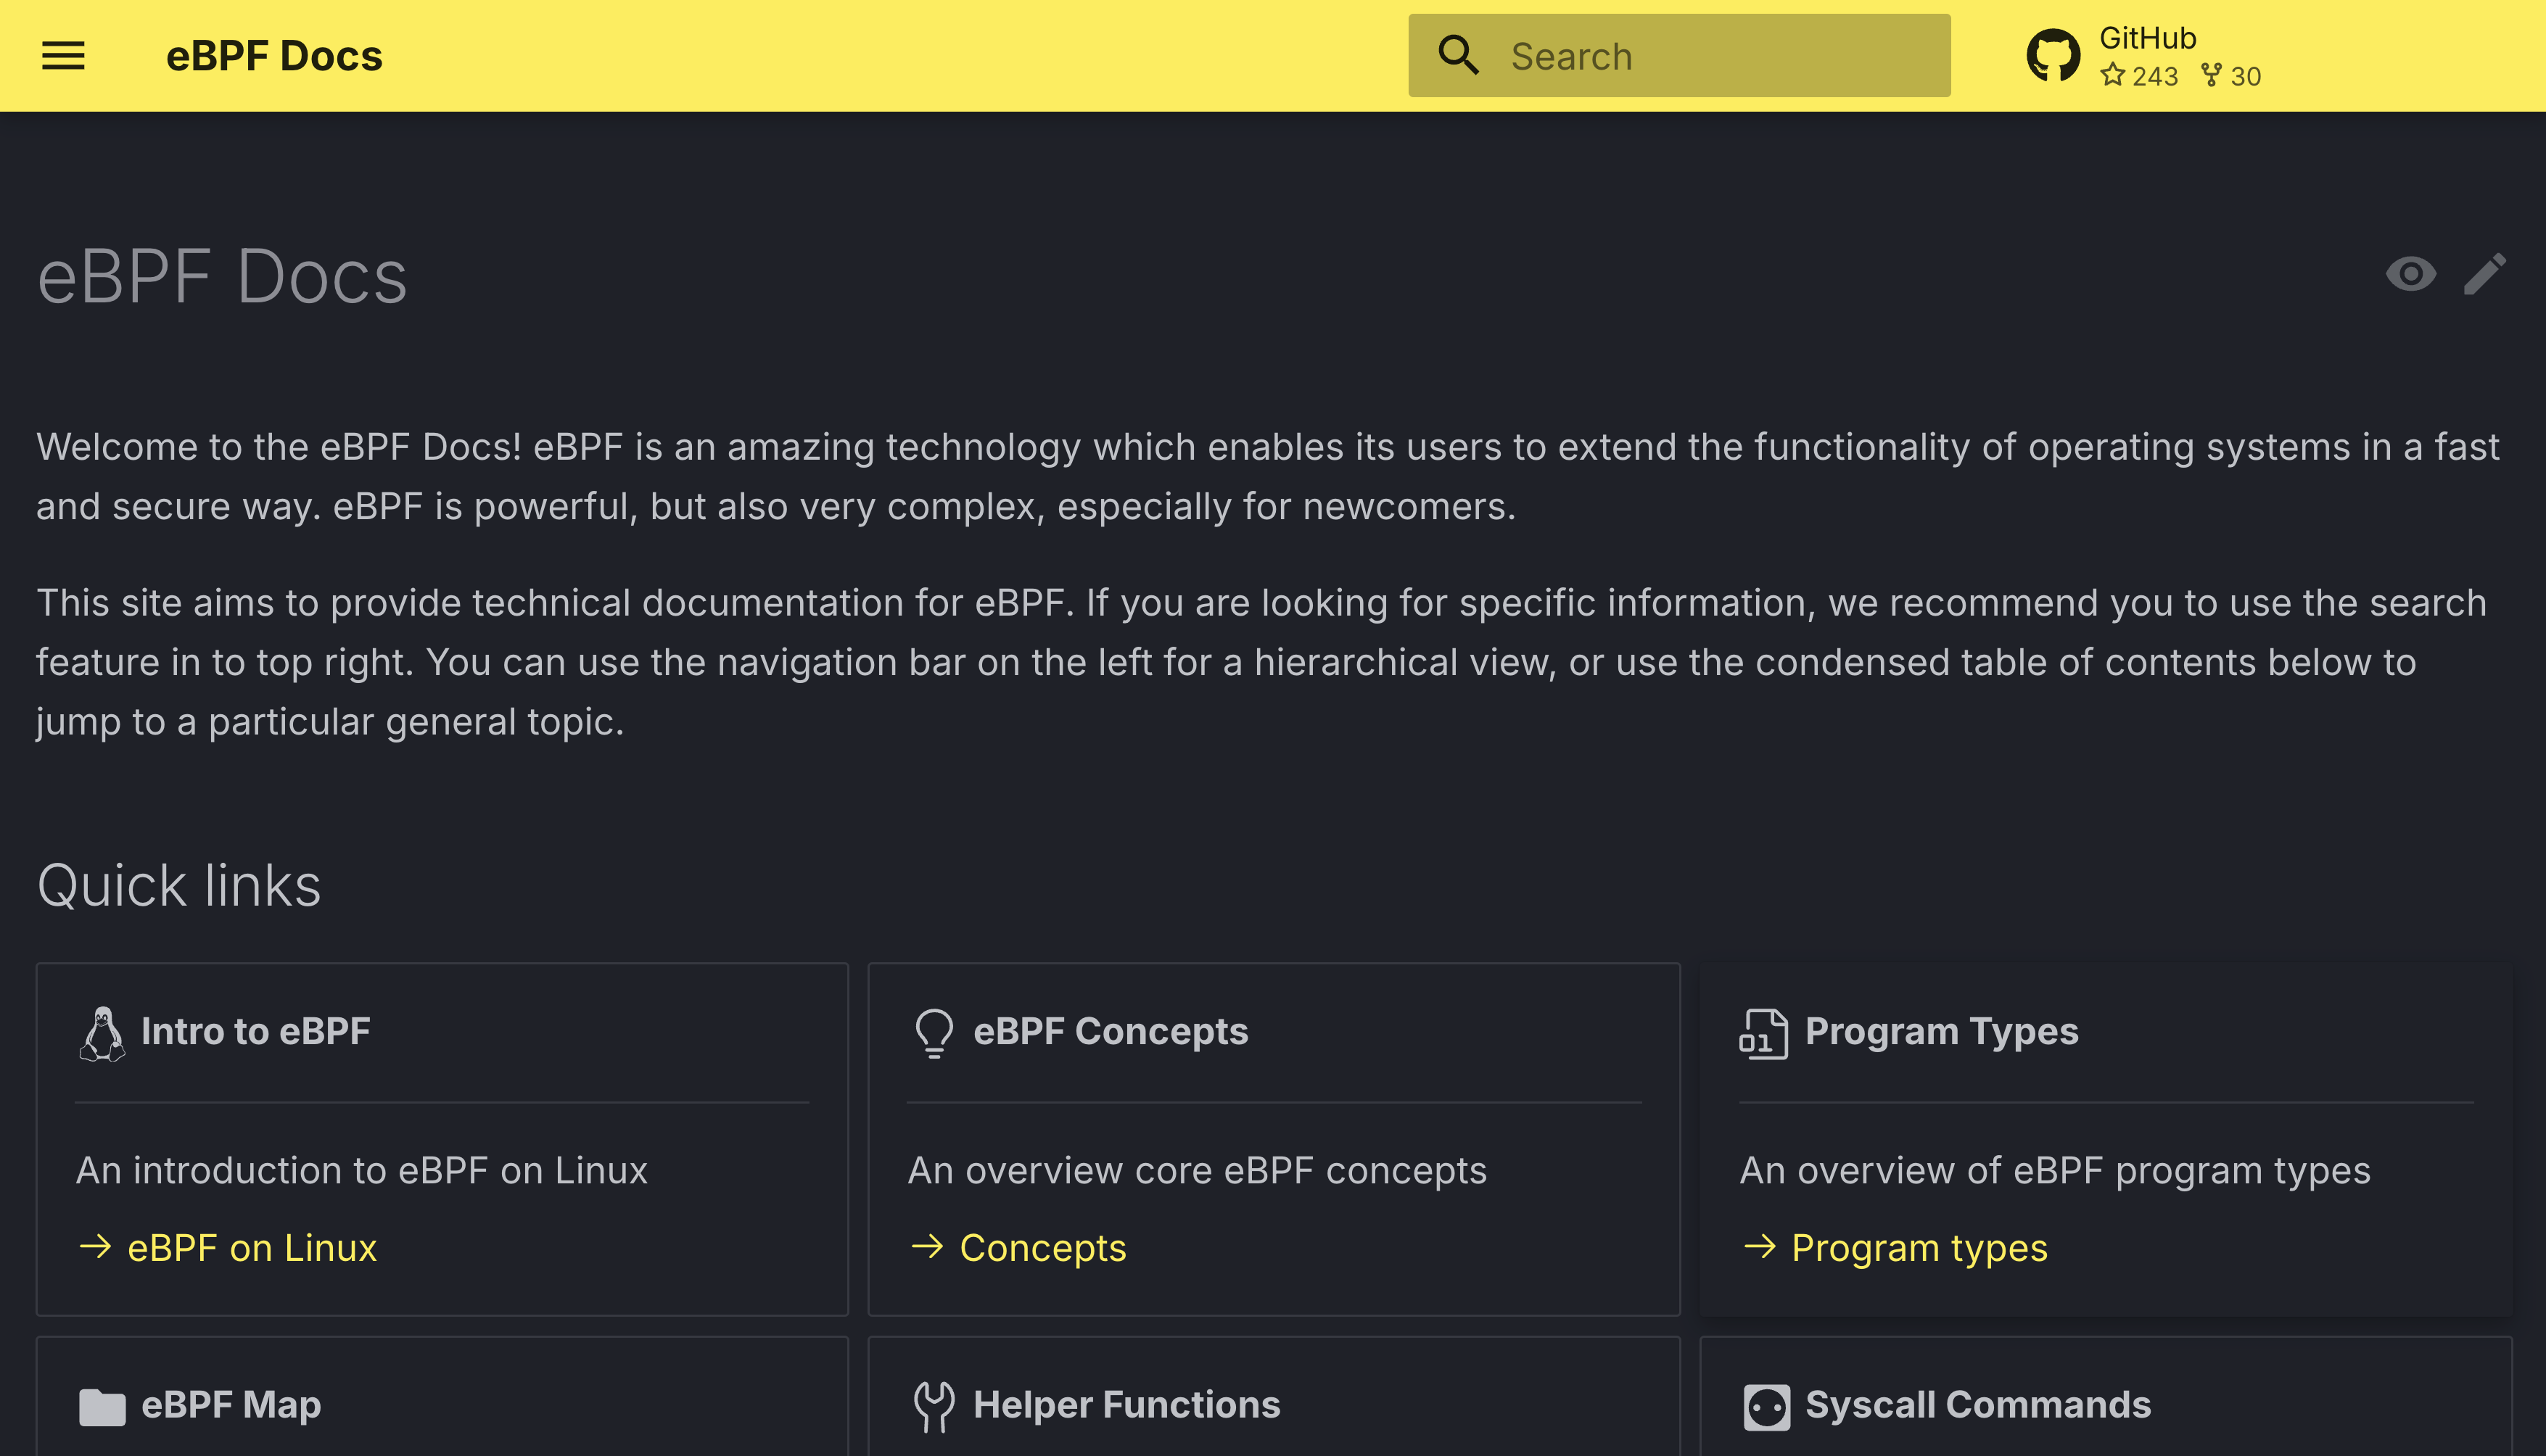
Task: Click the search magnifier icon
Action: [x=1459, y=54]
